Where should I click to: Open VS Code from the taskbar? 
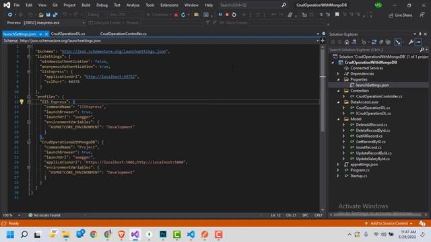(x=191, y=235)
